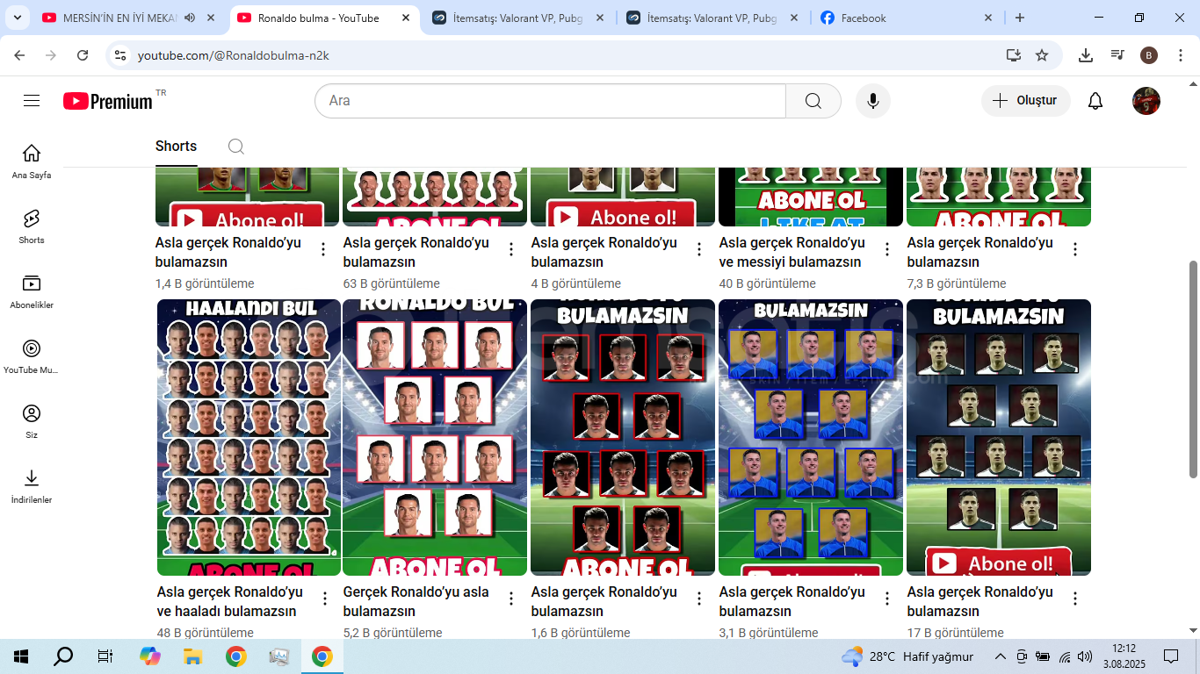
Task: Mute the MERSİN'İN EN İYİ MEKAN tab audio
Action: tap(192, 18)
